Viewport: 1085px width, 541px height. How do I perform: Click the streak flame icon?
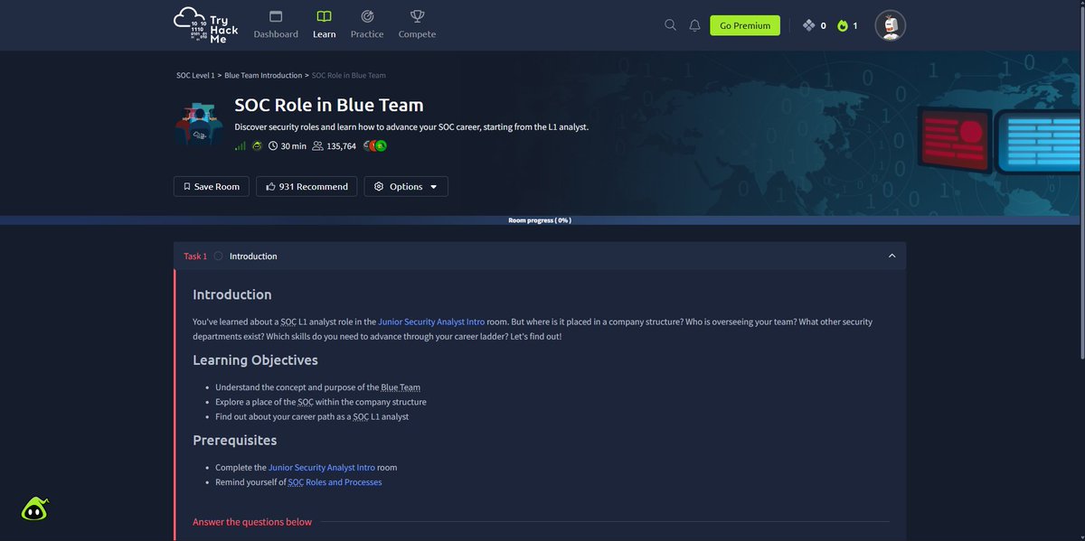point(843,25)
